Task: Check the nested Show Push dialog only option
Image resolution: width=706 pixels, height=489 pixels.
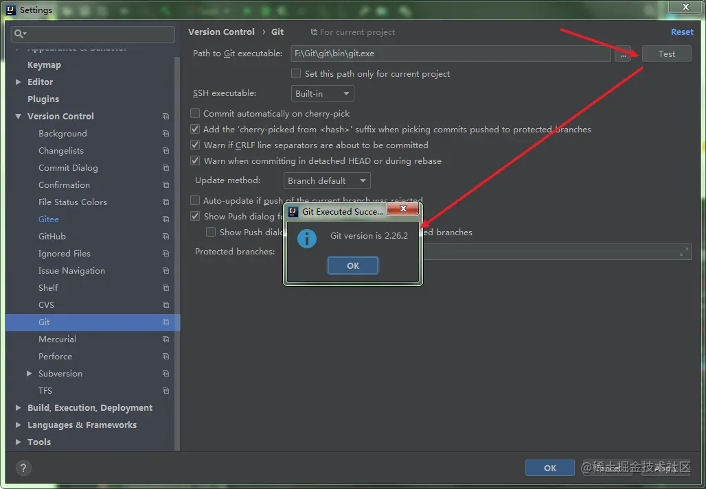Action: [211, 232]
